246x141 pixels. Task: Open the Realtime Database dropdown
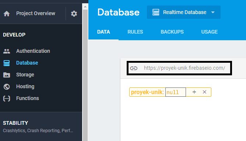183,12
